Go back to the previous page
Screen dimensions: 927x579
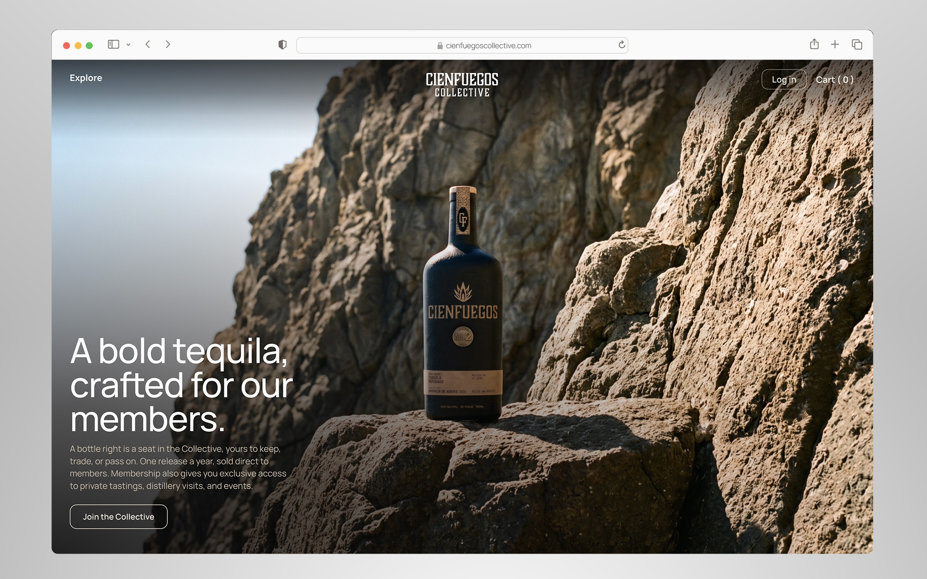[x=148, y=44]
